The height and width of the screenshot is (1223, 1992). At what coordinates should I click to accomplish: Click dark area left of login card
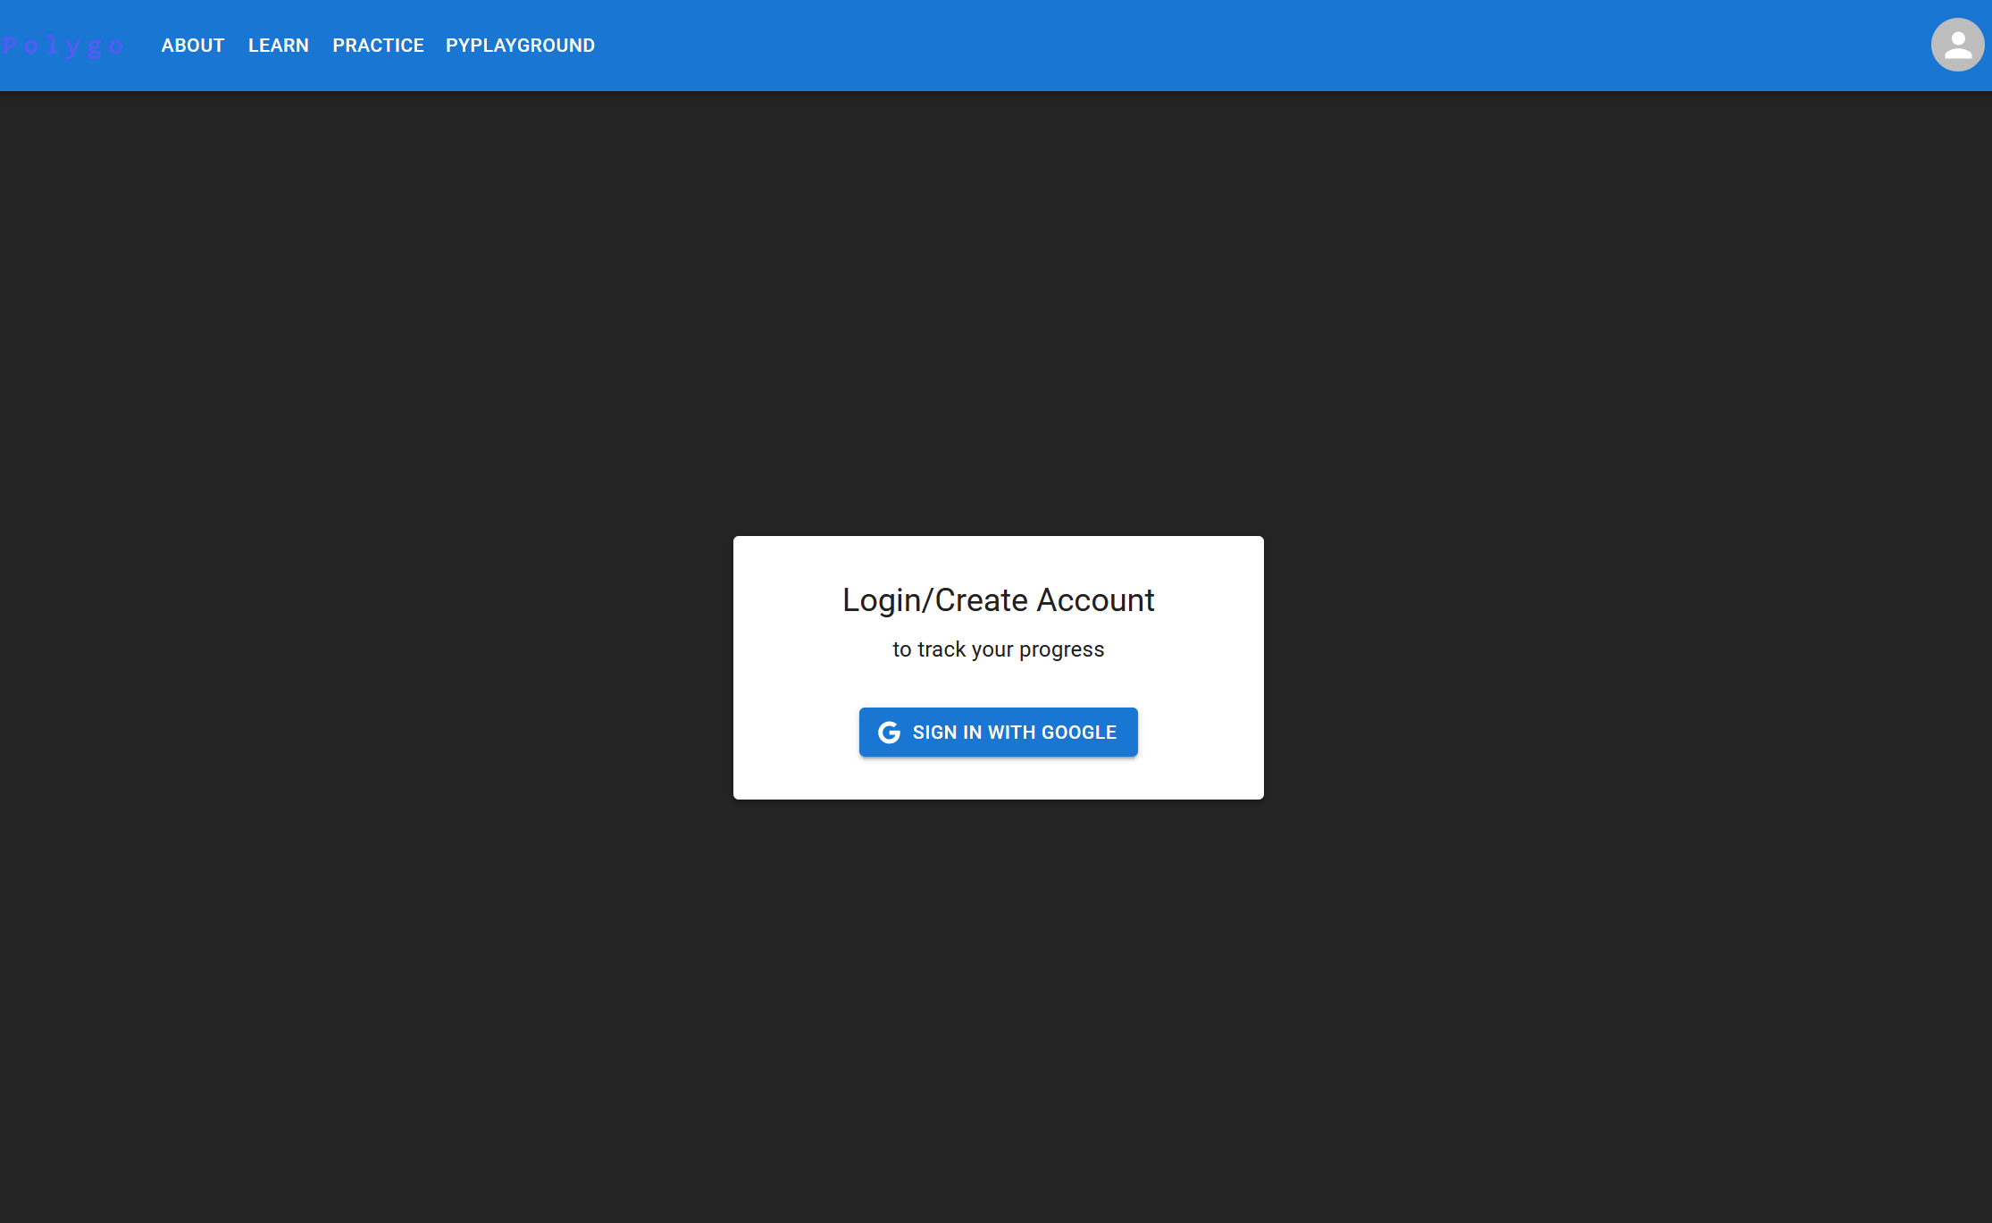tap(357, 667)
